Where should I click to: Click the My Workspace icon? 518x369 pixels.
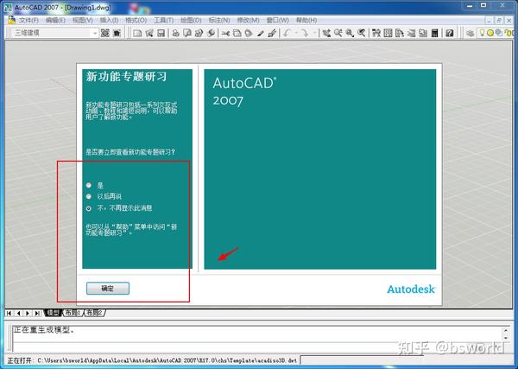point(117,33)
